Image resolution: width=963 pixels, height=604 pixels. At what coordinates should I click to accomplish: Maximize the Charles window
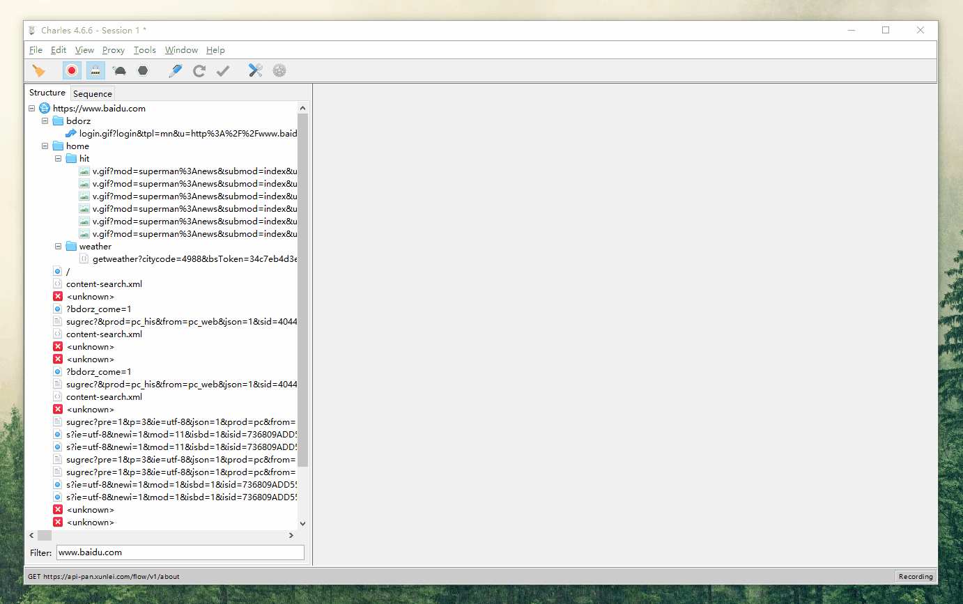pos(886,30)
